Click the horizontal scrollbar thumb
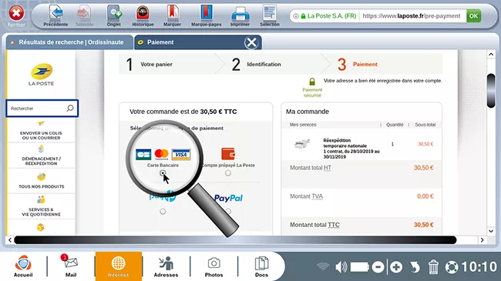Viewport: 501px width, 281px height. pos(235,239)
